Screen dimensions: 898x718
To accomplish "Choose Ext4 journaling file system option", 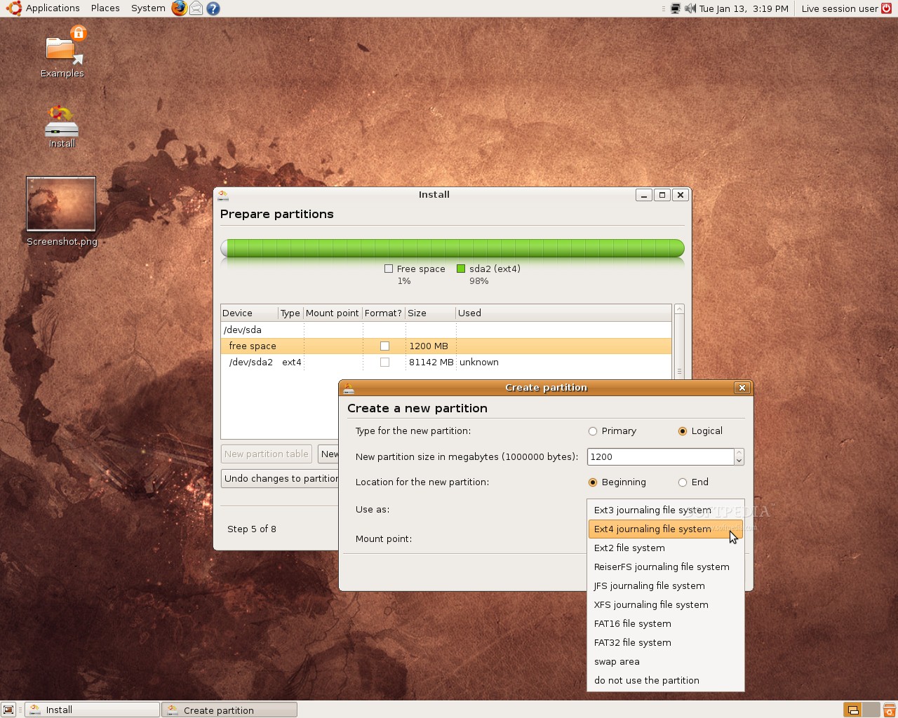I will [x=652, y=529].
